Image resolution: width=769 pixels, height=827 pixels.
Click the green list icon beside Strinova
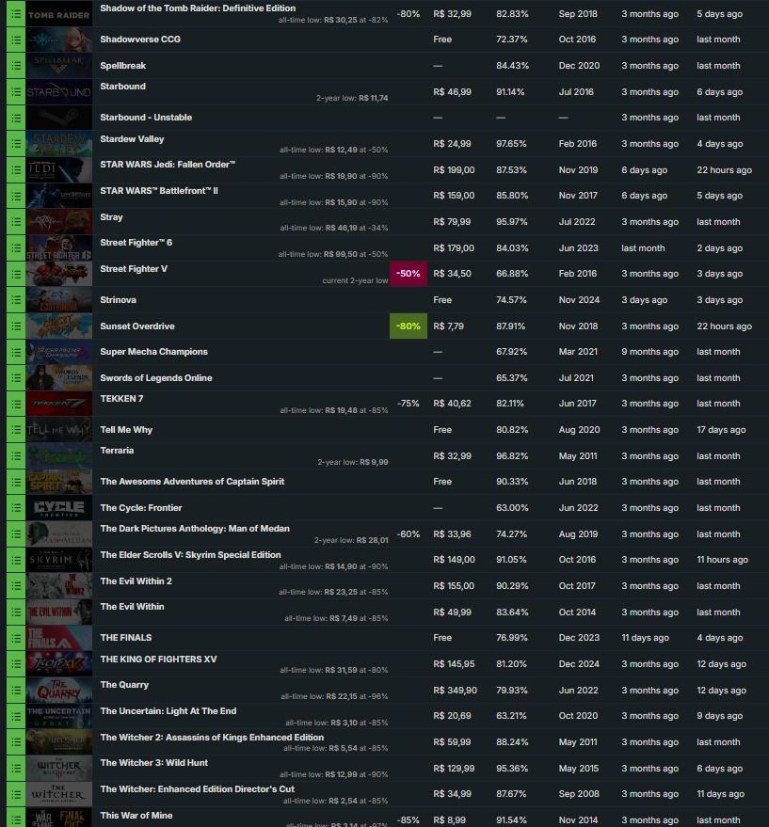pos(16,299)
